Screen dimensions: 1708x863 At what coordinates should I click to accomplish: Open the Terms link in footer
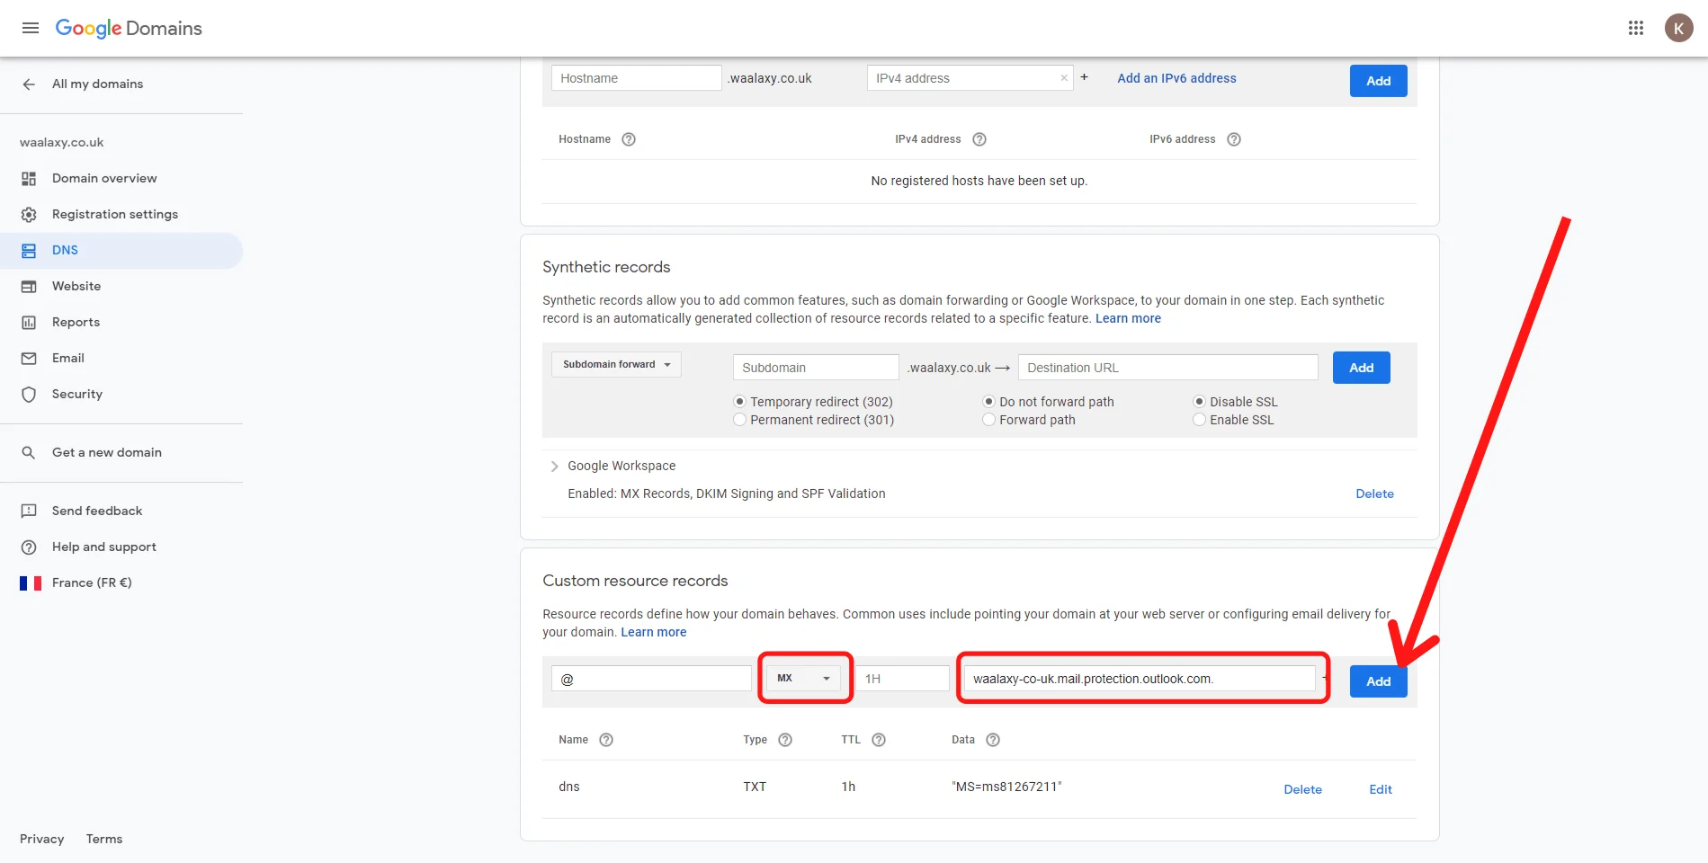pos(104,839)
